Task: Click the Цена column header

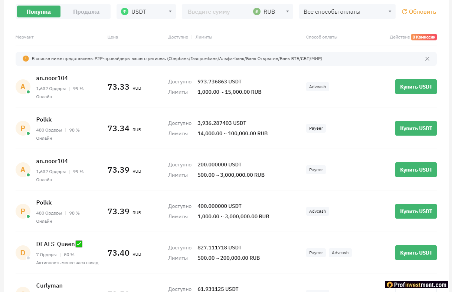Action: [x=113, y=37]
